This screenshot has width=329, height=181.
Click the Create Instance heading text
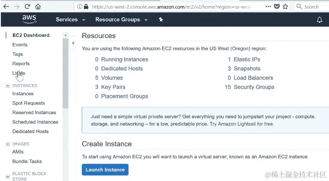click(x=107, y=144)
